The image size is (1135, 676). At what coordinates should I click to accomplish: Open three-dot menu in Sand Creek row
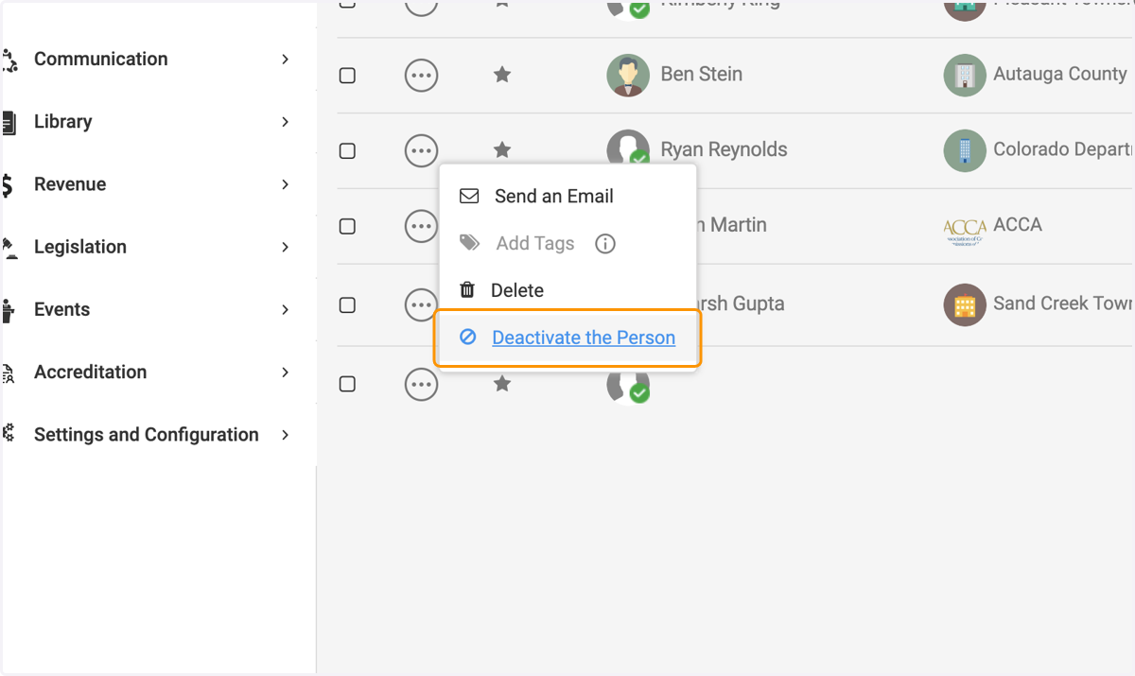pos(421,304)
